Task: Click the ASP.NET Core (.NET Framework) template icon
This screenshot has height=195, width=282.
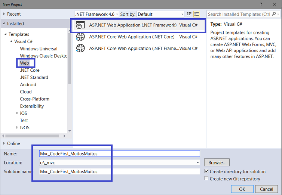Action: click(x=80, y=49)
